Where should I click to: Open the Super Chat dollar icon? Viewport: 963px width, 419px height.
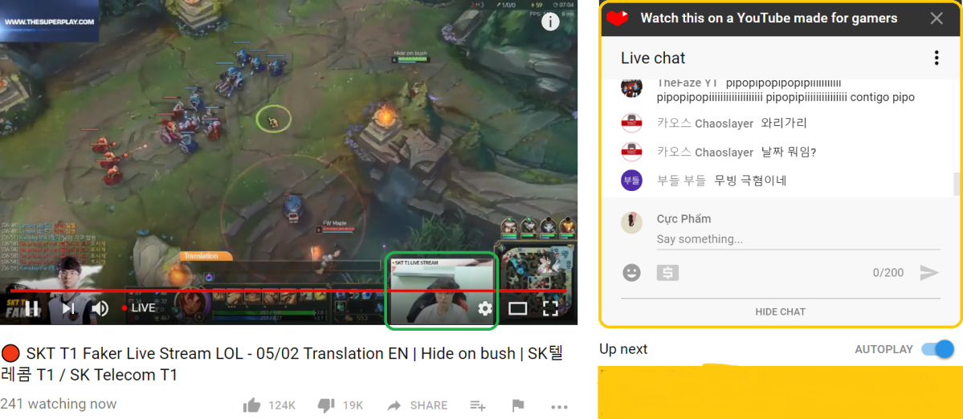point(667,272)
